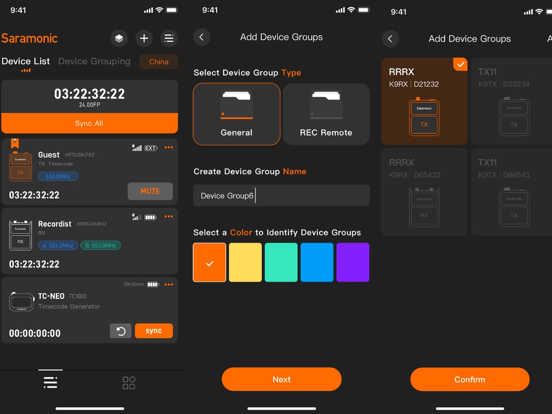Click the plus add device icon
Image resolution: width=552 pixels, height=414 pixels.
point(144,38)
